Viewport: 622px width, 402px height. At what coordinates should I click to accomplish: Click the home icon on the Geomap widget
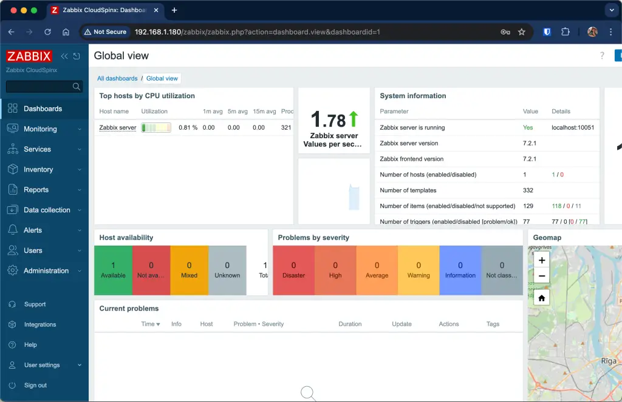[x=541, y=296]
